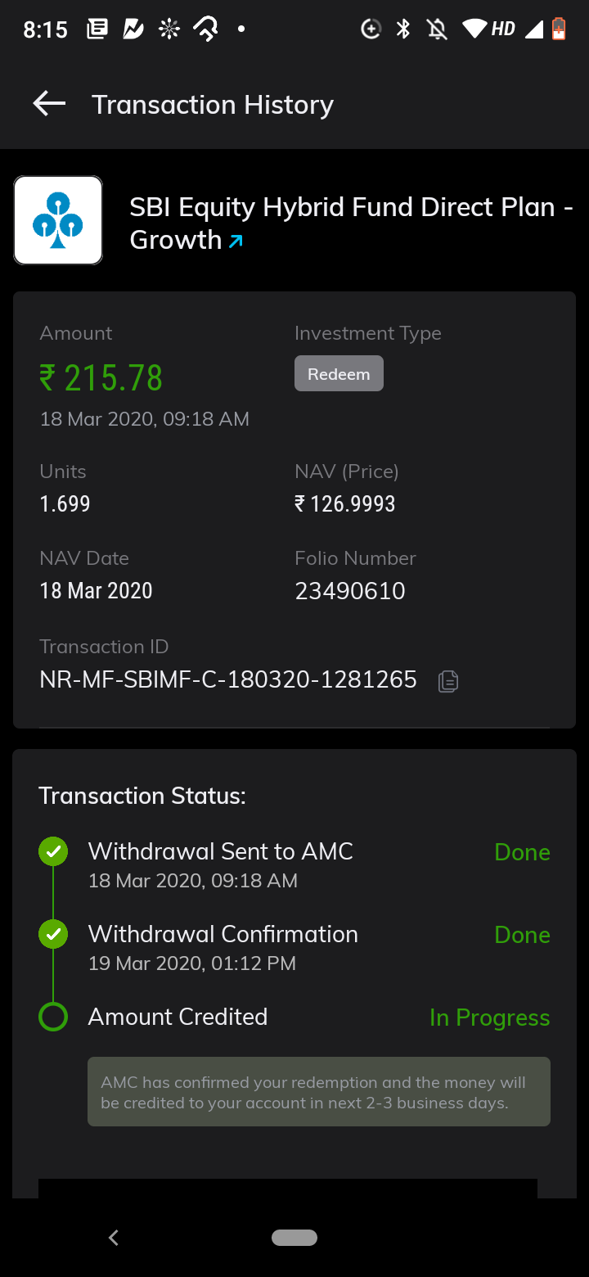
Task: Copy the Transaction ID
Action: (x=447, y=681)
